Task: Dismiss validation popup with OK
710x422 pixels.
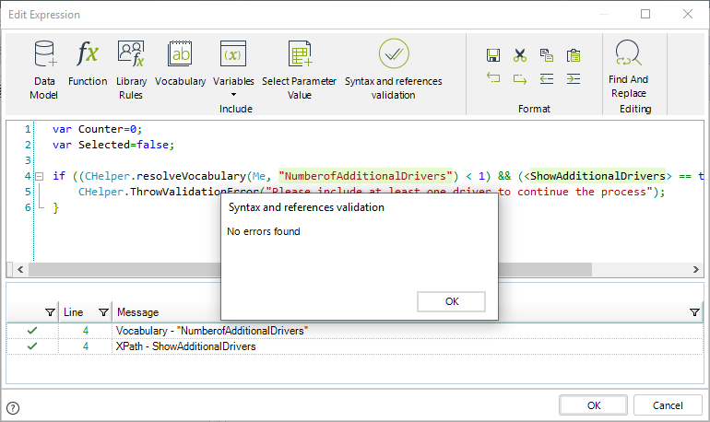Action: pyautogui.click(x=452, y=301)
